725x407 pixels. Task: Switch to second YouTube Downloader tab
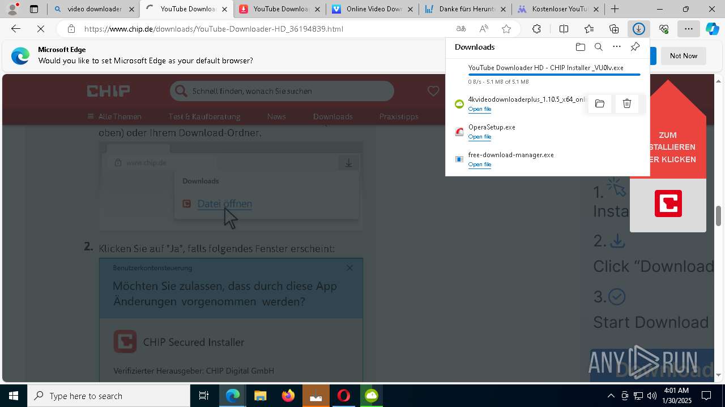279,9
